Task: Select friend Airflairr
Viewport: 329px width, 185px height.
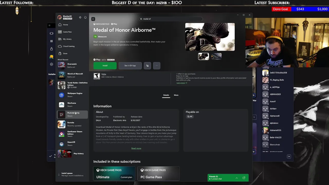Action: 273,109
